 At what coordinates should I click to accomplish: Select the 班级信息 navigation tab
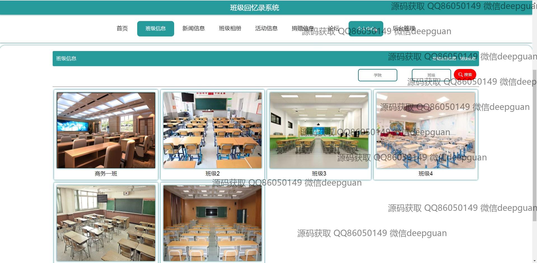155,29
